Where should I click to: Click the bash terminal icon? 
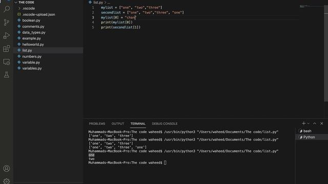[301, 131]
